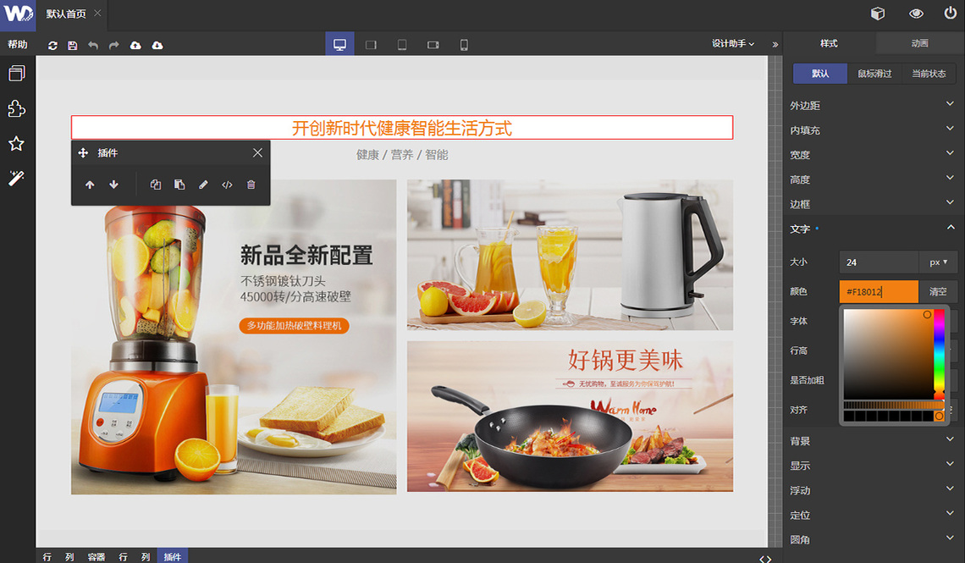Click the 清空 button to clear color
Viewport: 965px width, 563px height.
point(938,291)
